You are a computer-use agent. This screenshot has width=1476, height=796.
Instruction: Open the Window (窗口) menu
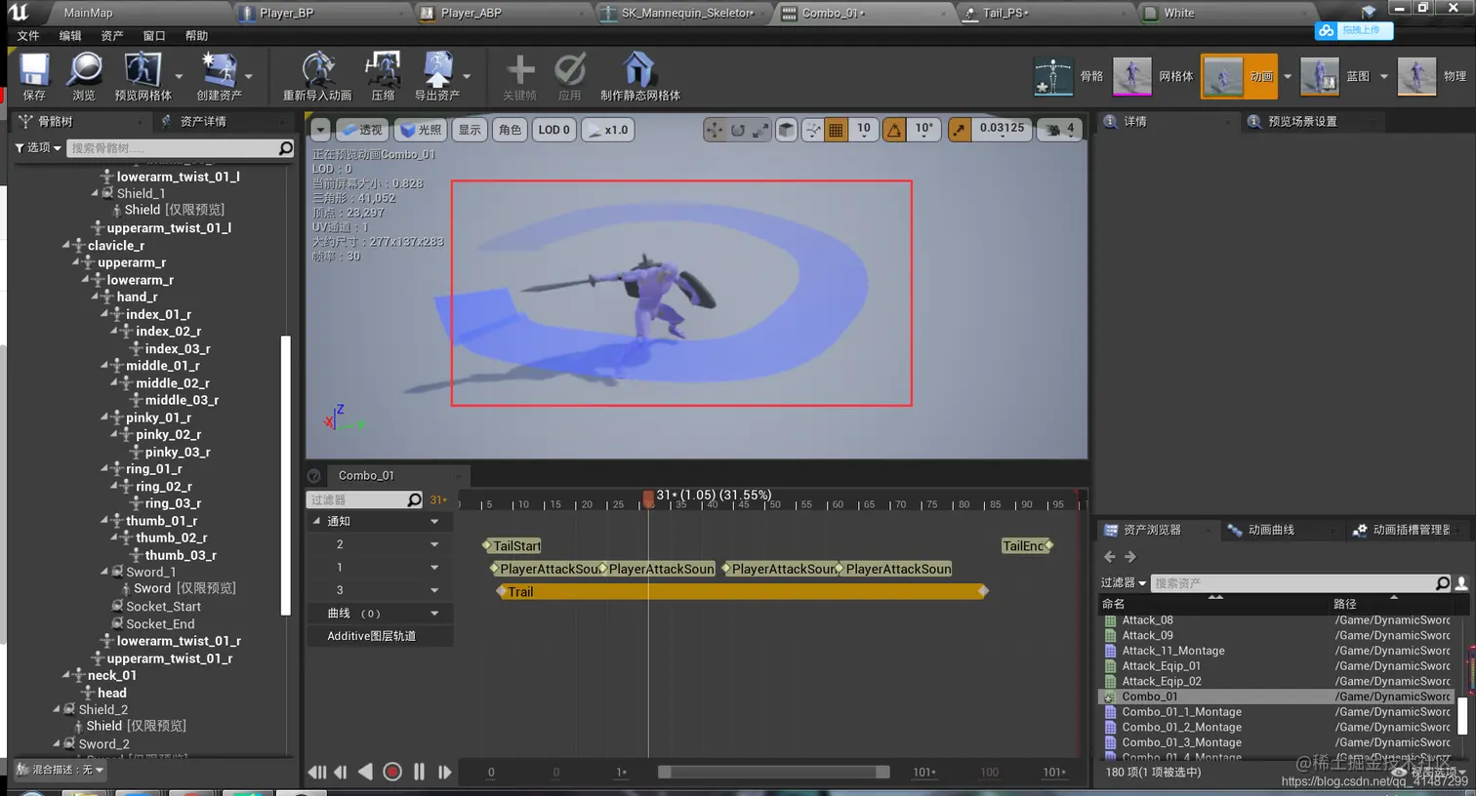(154, 36)
